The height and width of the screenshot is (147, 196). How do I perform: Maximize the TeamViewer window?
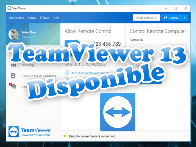point(176,8)
